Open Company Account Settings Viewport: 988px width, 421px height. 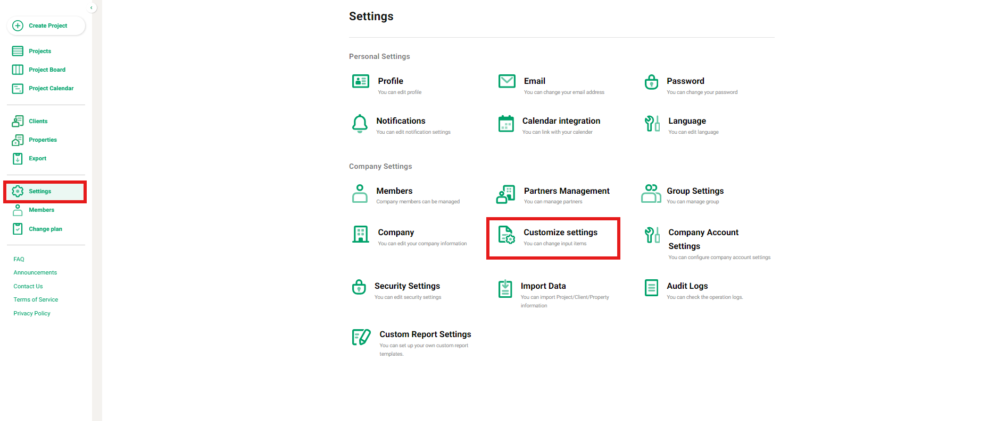703,239
